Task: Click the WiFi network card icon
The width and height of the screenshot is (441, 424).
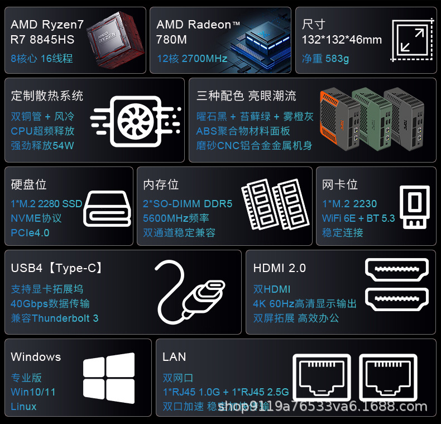Action: point(415,207)
